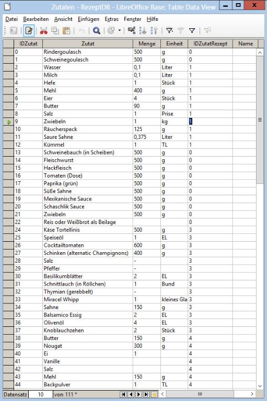Screen dimensions: 267x401
Task: Open the Standard Filter icon
Action: tap(192, 31)
